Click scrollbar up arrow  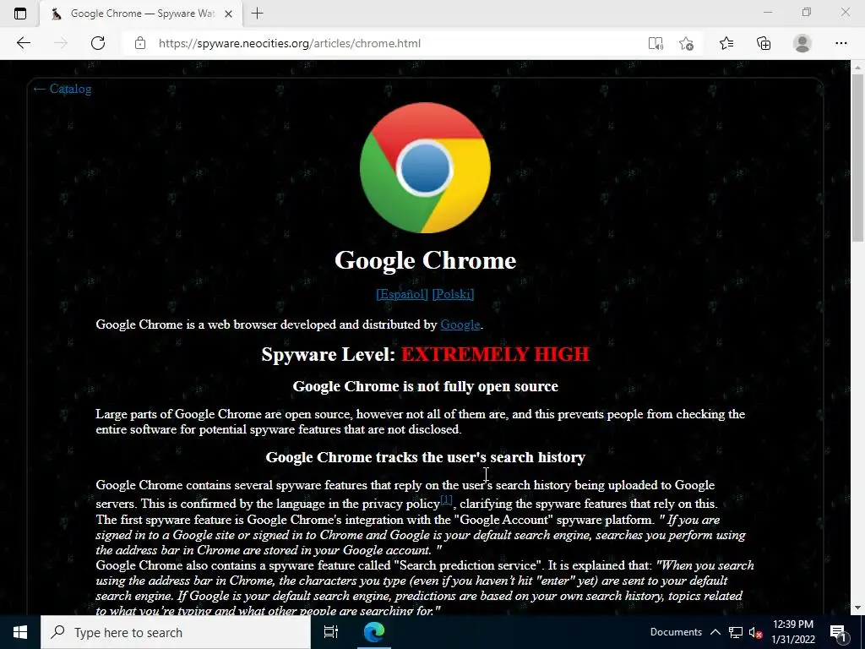(857, 67)
